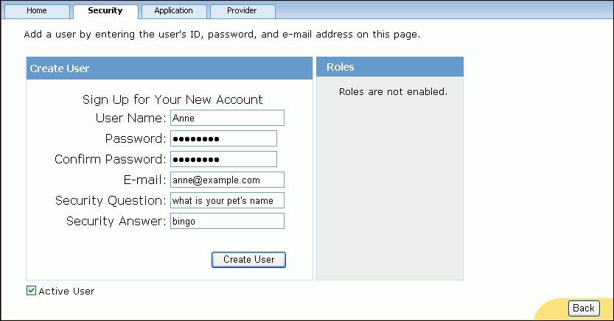Focus the Security Answer field
The height and width of the screenshot is (321, 614).
click(x=227, y=221)
